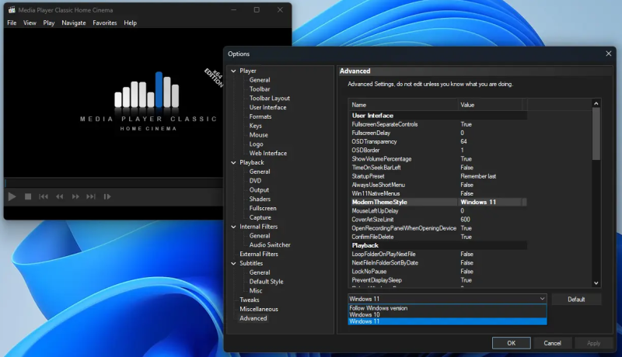Screen dimensions: 622x357
Task: Click the Play button in the player
Action: [12, 196]
